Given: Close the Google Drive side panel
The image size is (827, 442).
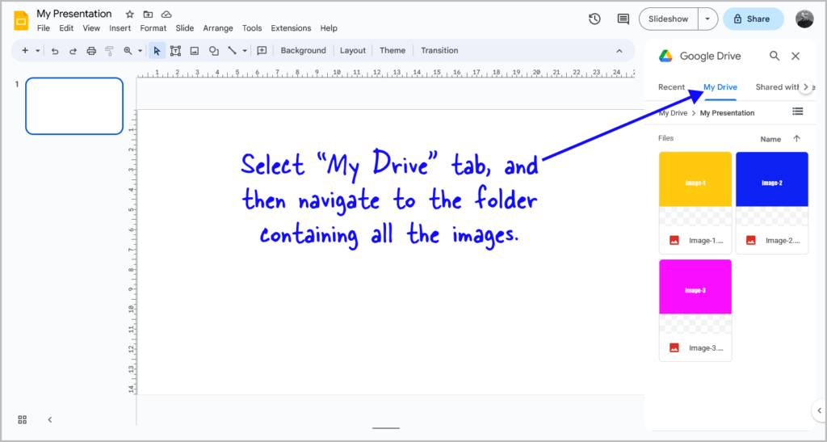Looking at the screenshot, I should [796, 56].
